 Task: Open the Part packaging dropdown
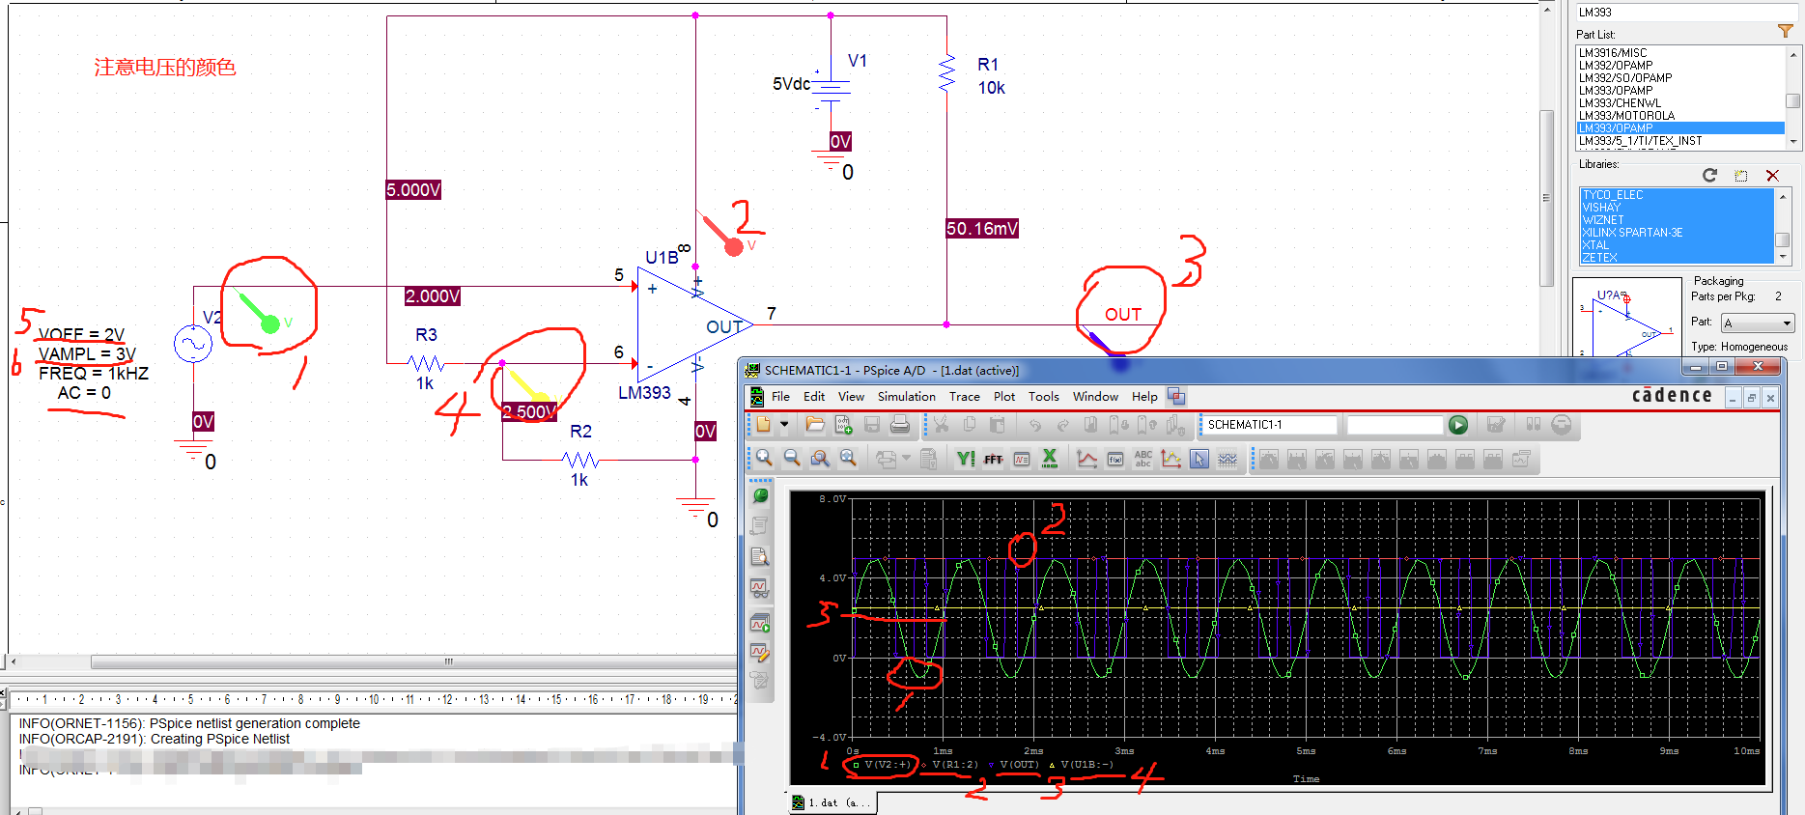1759,323
